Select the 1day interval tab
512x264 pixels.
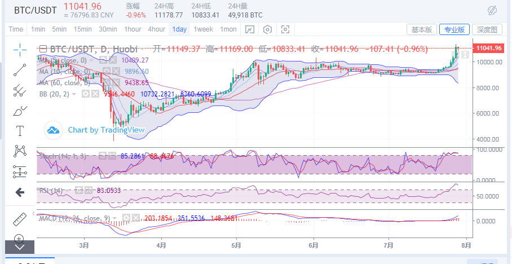(x=179, y=29)
